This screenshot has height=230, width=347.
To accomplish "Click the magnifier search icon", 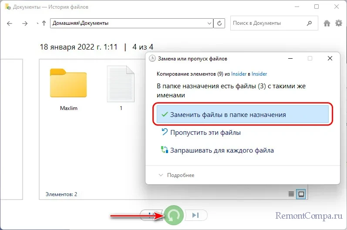I will tap(309, 23).
